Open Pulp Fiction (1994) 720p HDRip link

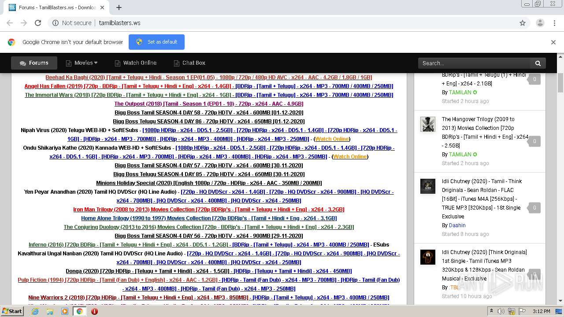(118, 280)
